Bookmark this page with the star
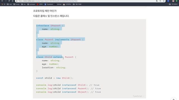The height and width of the screenshot is (100, 179). click(x=164, y=1)
